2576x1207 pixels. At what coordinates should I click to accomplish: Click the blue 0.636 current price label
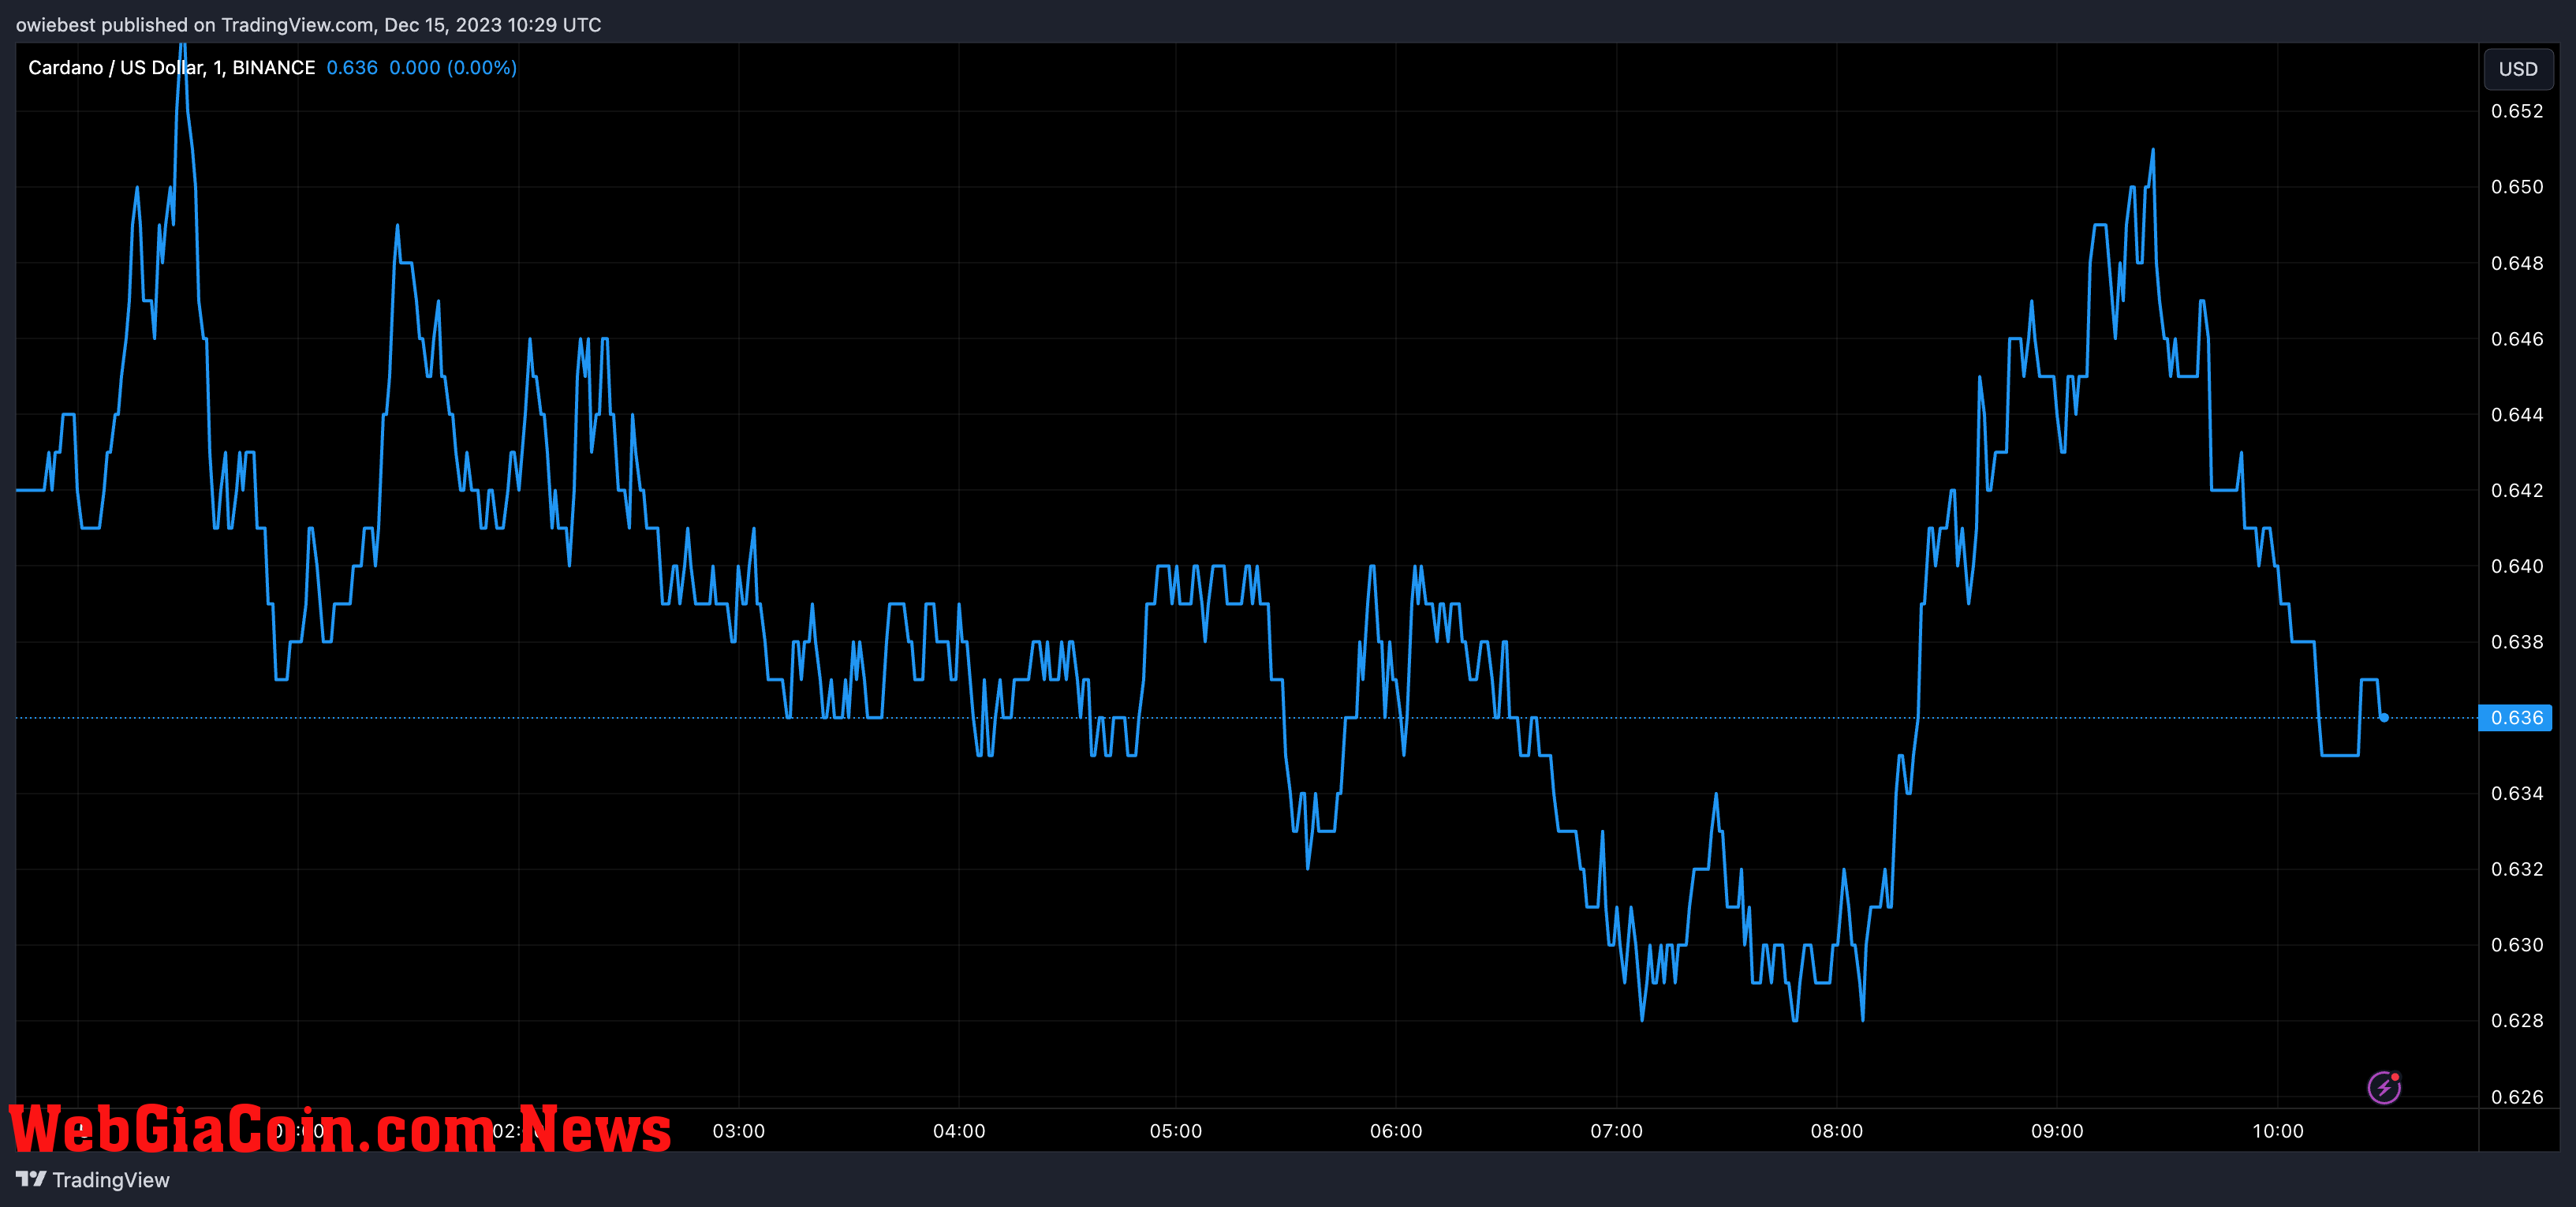(2516, 718)
